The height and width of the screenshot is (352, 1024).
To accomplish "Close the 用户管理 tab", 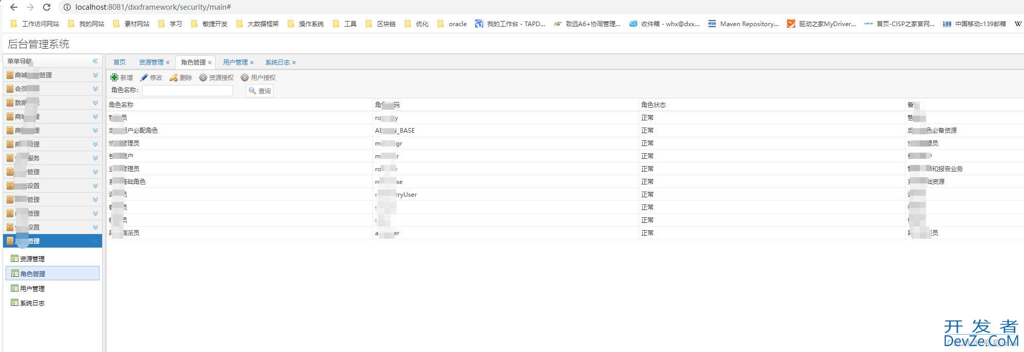I will click(x=252, y=63).
